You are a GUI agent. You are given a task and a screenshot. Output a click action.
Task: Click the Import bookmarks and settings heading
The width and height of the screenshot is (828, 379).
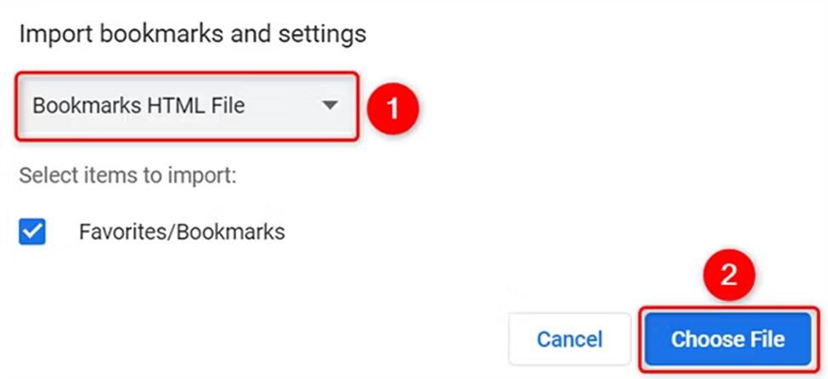193,34
